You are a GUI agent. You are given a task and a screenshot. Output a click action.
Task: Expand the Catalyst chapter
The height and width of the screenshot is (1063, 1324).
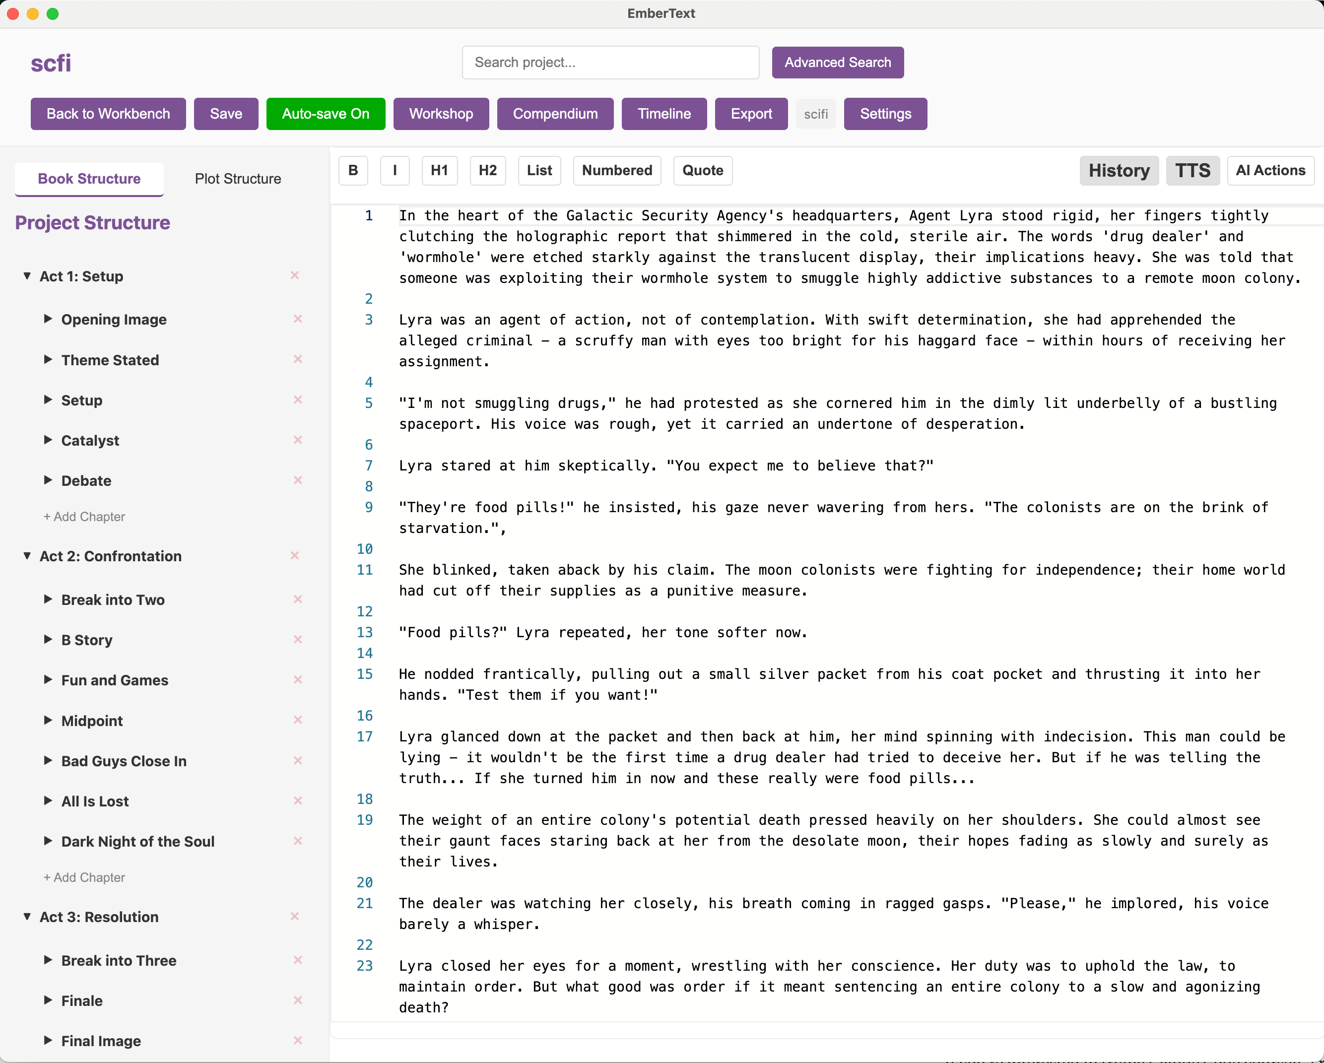[x=48, y=440]
